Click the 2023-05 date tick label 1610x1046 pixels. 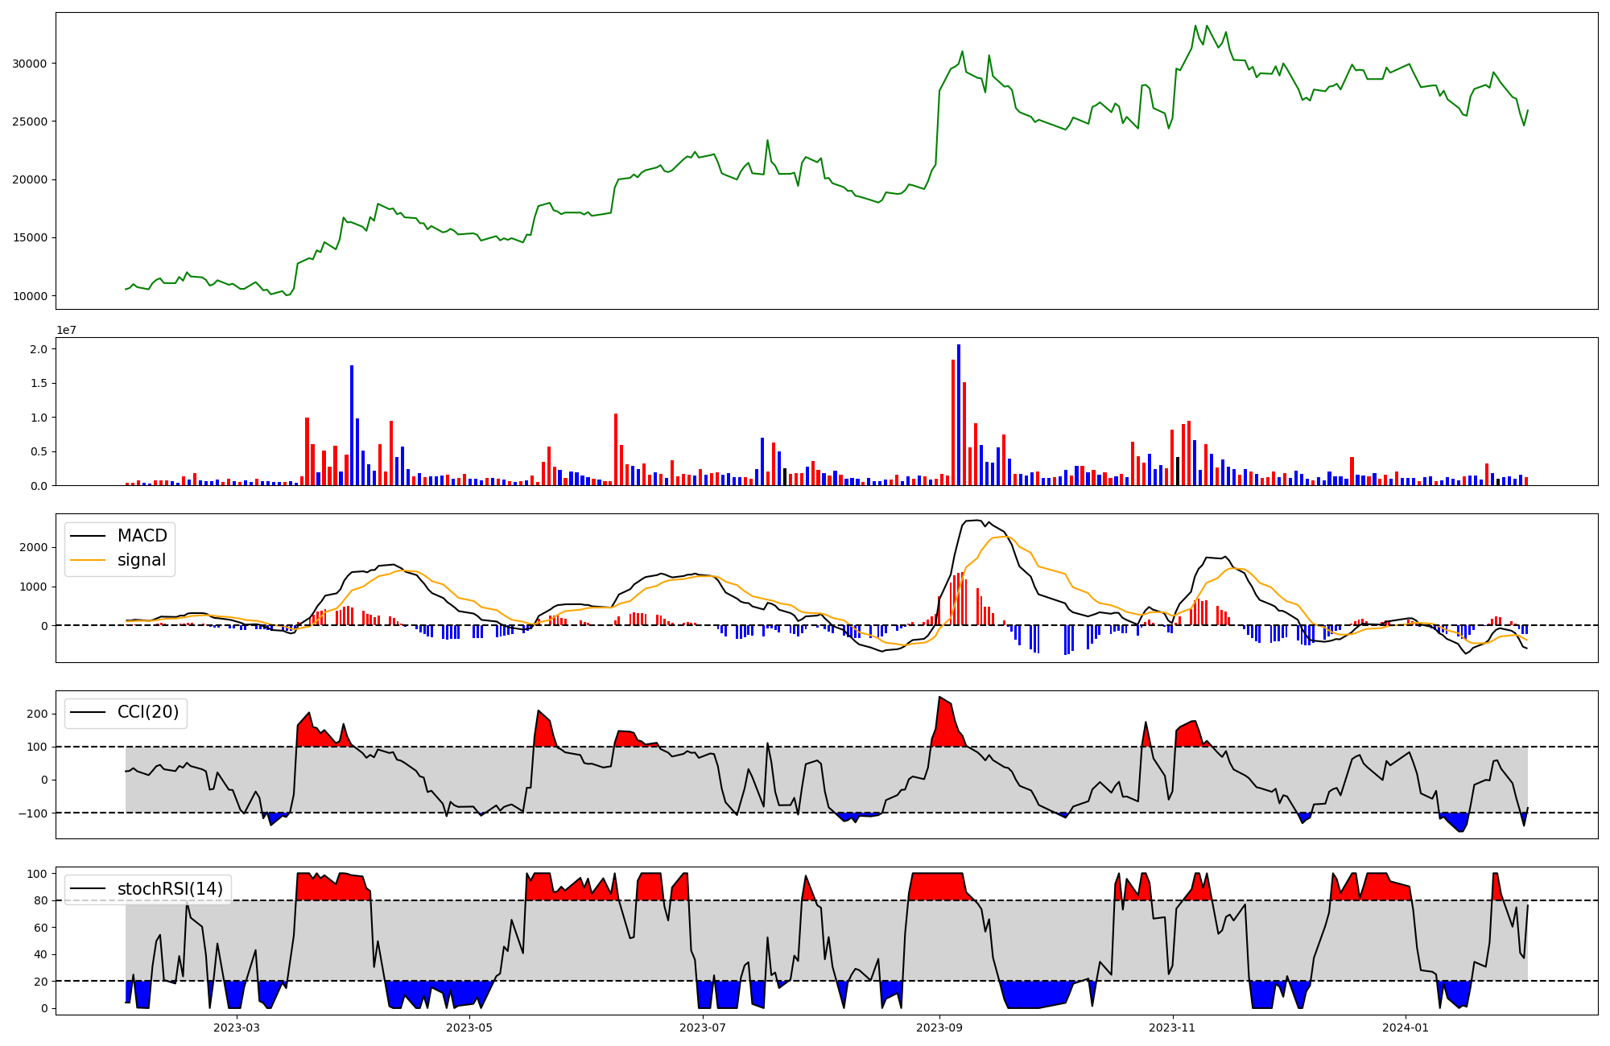[x=469, y=1027]
